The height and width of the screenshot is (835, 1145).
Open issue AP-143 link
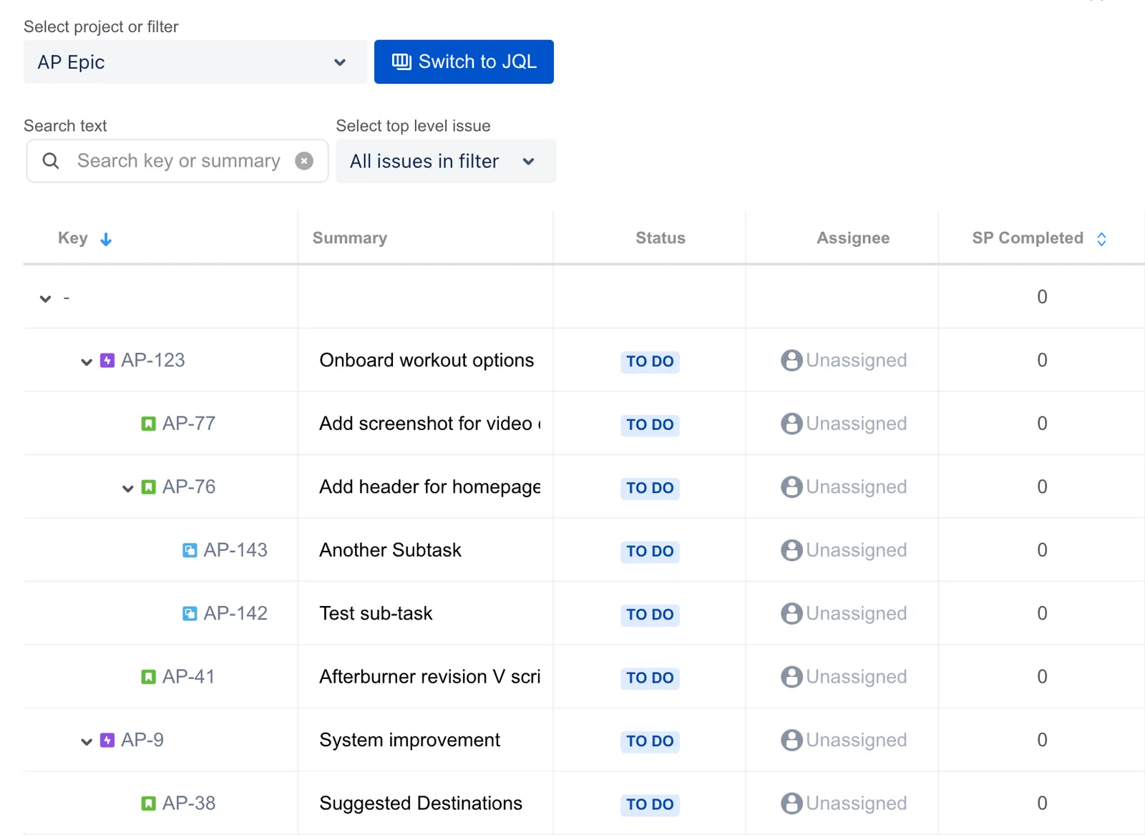point(235,550)
